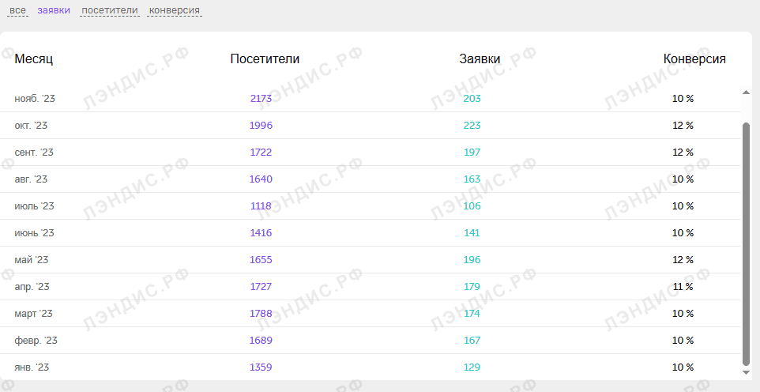Click the table's vertical scrollbar thumb
This screenshot has height=392, width=760.
746,244
